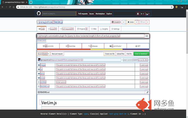View the 1 contributor link
This screenshot has width=188, height=118.
click(115, 46)
